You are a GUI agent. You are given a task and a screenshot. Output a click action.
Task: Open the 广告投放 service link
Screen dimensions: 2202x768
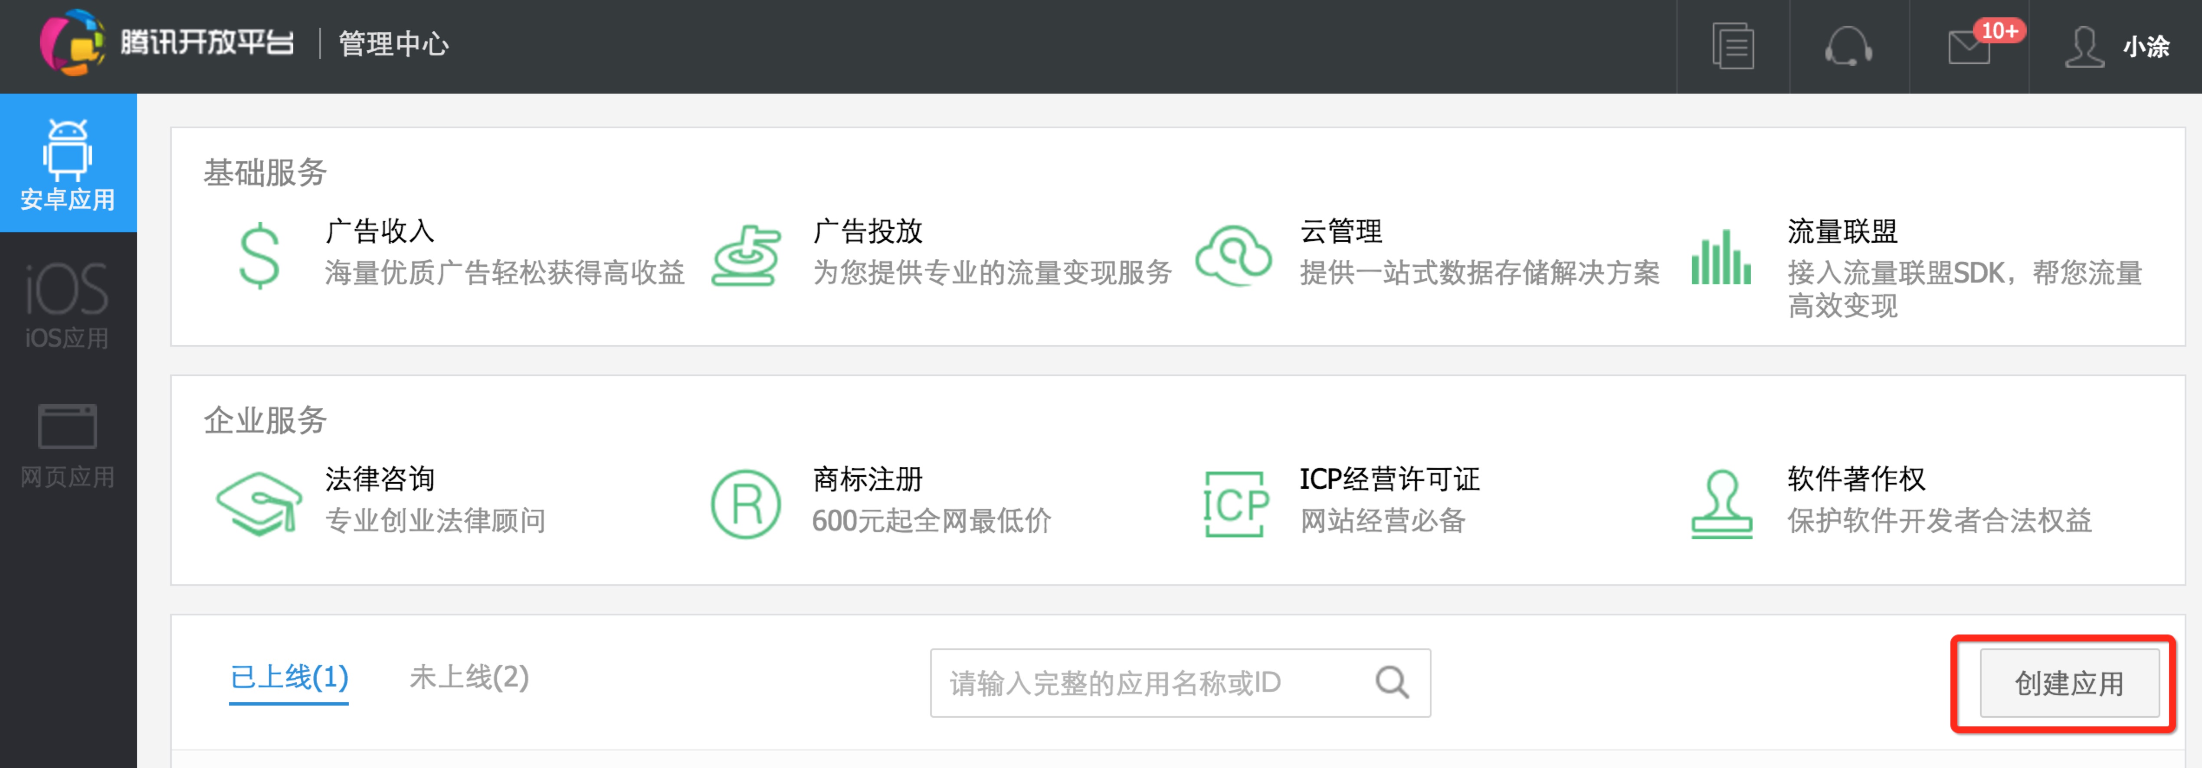[x=867, y=231]
